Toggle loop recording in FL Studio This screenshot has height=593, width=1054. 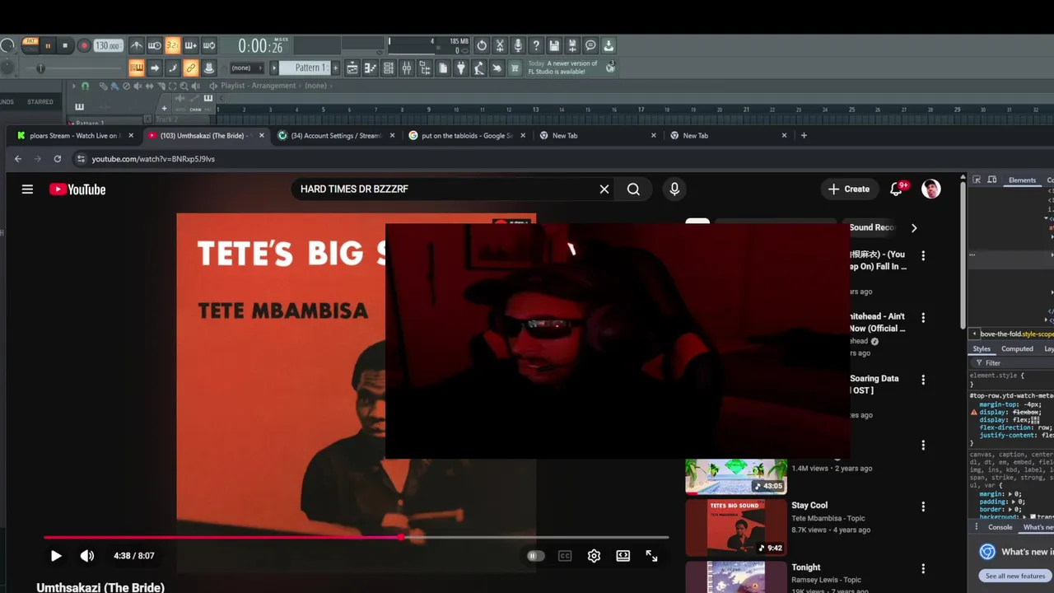tap(209, 45)
